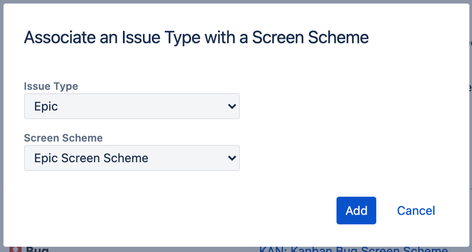Select the 'Epic' text in the Issue Type box
This screenshot has width=472, height=252.
pos(46,106)
